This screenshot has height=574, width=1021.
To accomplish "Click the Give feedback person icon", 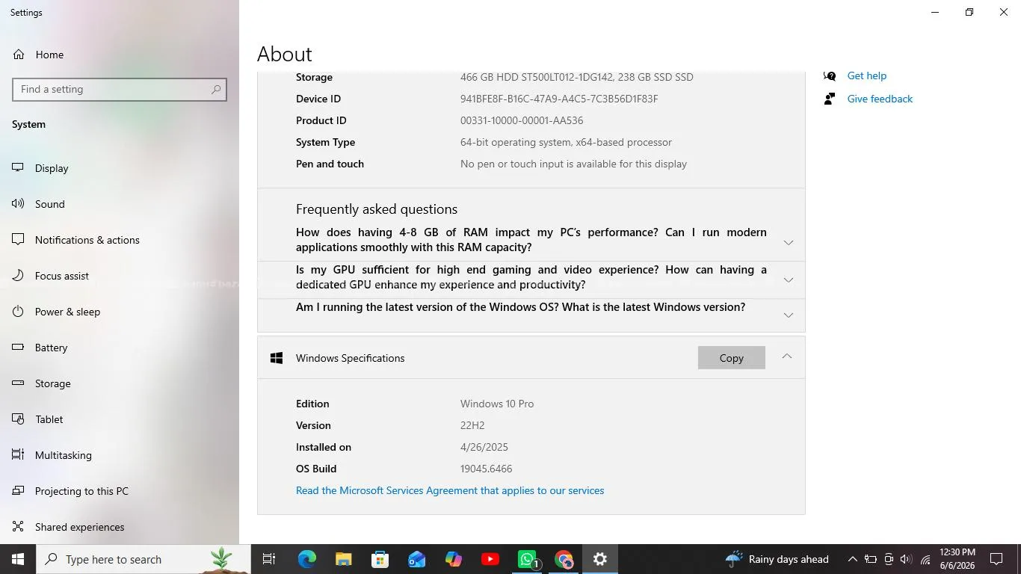I will 829,99.
